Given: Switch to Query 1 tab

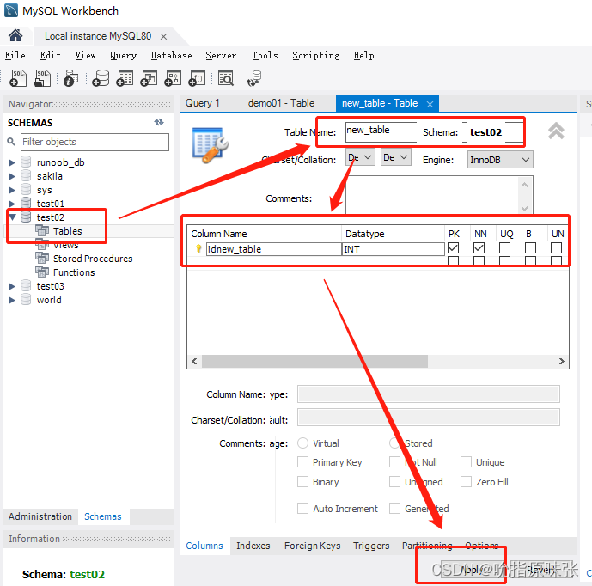Looking at the screenshot, I should [203, 103].
